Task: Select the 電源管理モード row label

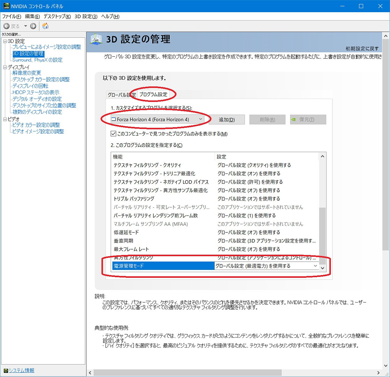Action: tap(163, 266)
